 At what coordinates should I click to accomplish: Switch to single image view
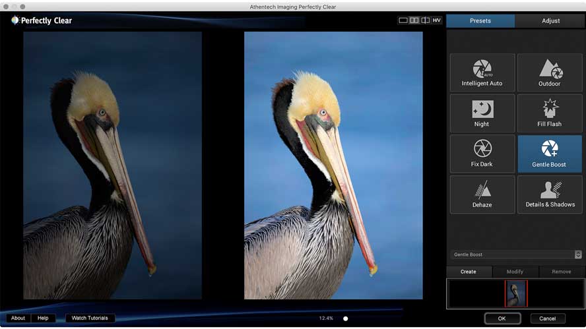coord(403,20)
